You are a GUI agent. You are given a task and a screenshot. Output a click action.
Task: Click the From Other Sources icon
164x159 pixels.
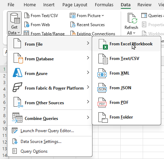click(18, 102)
